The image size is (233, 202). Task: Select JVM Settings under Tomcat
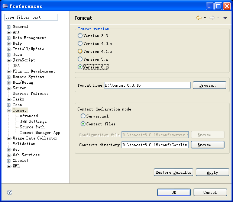pyautogui.click(x=33, y=121)
